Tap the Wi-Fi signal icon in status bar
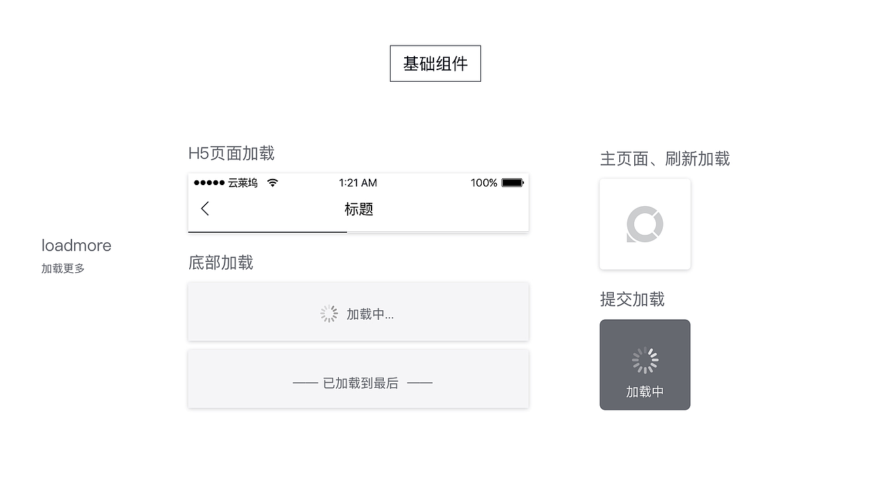The height and width of the screenshot is (490, 871). (272, 182)
